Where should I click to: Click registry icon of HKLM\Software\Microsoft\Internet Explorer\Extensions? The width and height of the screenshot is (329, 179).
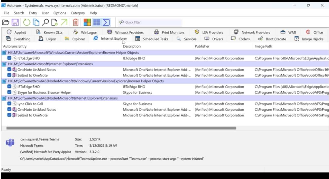(4, 64)
